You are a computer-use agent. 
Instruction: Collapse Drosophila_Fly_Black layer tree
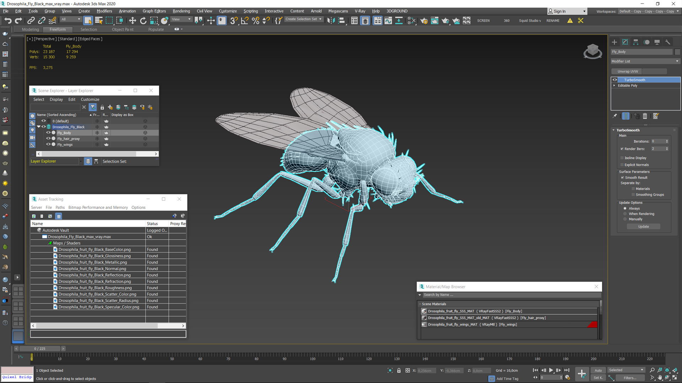39,127
